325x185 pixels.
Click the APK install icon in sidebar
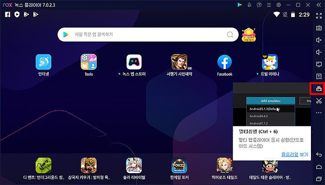(319, 77)
